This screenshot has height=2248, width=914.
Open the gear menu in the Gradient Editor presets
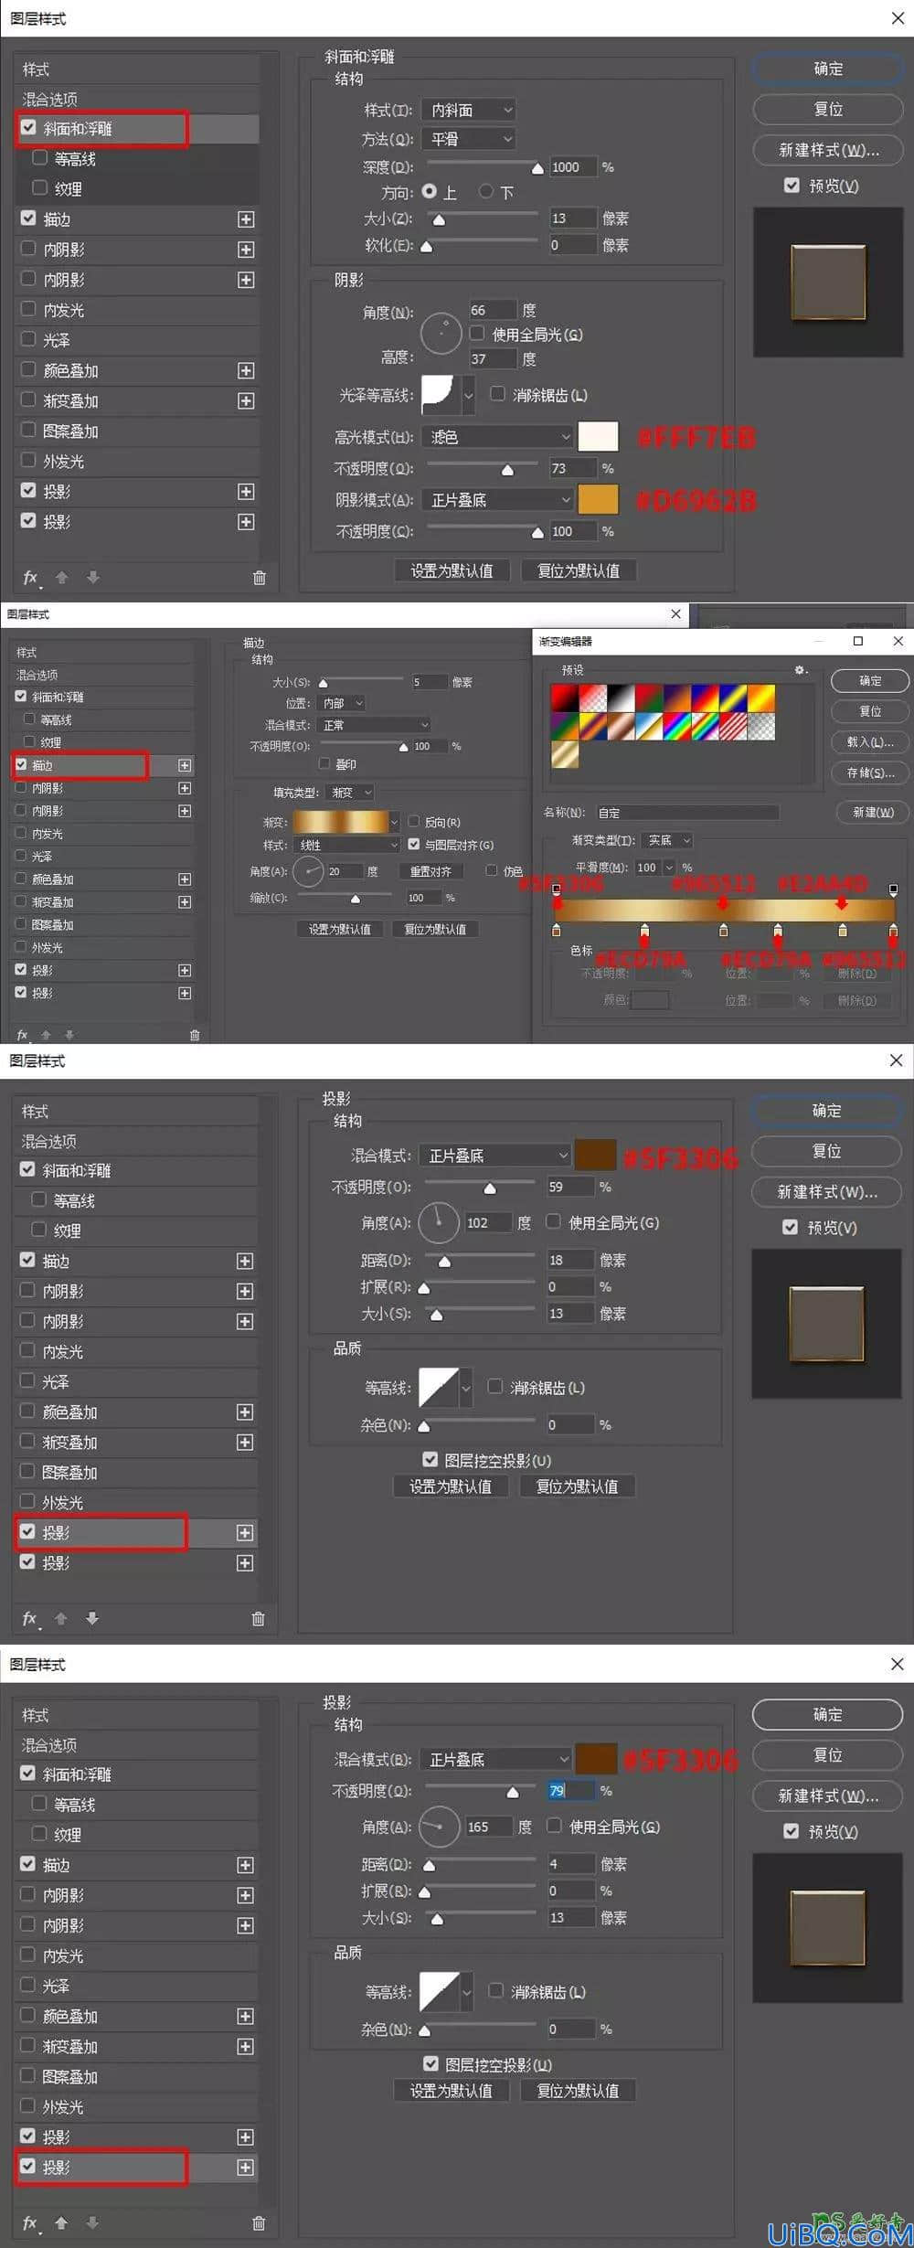click(x=801, y=670)
